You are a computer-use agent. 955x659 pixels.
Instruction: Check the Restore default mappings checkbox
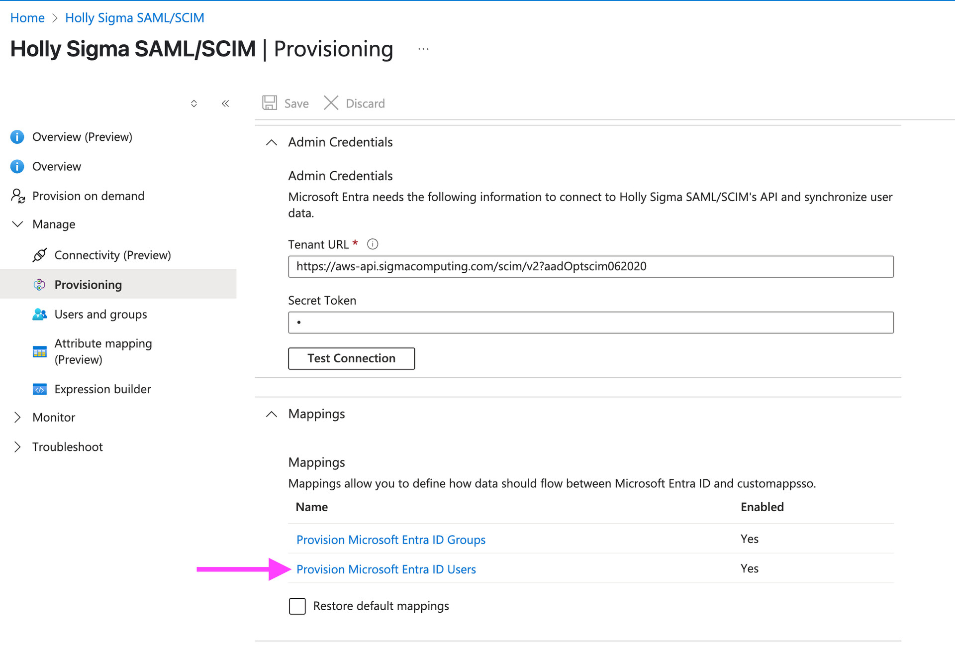click(x=297, y=606)
